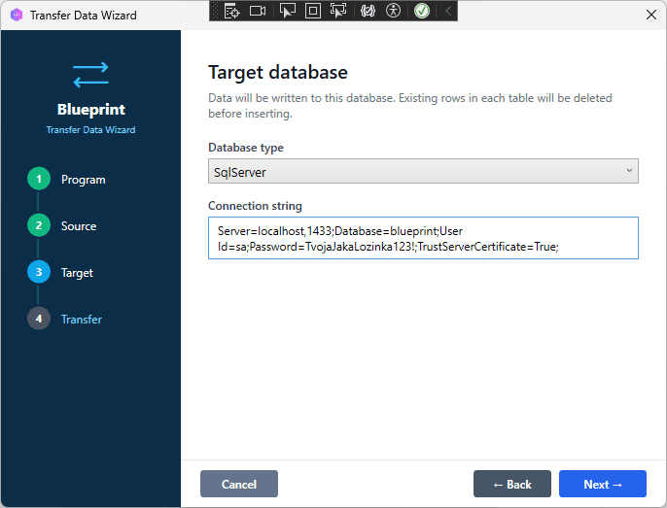Click the camera-shaped XAML Live Preview icon
667x508 pixels.
point(258,11)
